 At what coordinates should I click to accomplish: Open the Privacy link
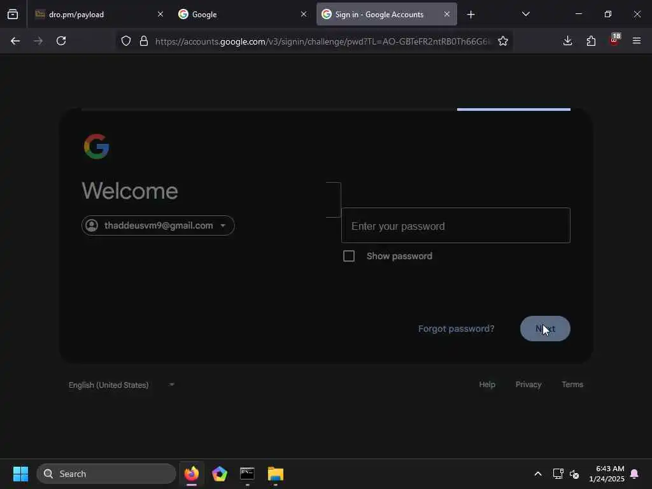tap(528, 385)
